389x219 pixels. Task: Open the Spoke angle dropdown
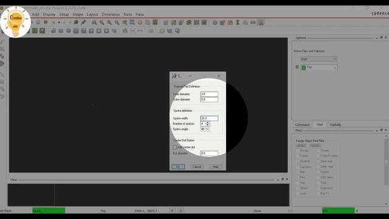(205, 129)
